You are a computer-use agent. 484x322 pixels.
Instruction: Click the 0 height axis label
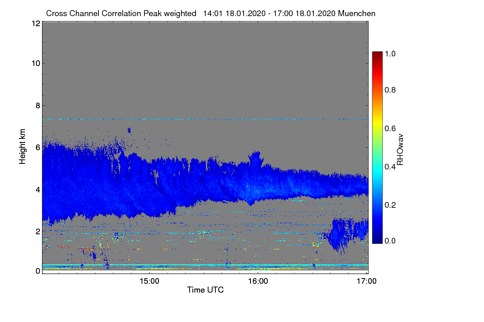(x=38, y=271)
